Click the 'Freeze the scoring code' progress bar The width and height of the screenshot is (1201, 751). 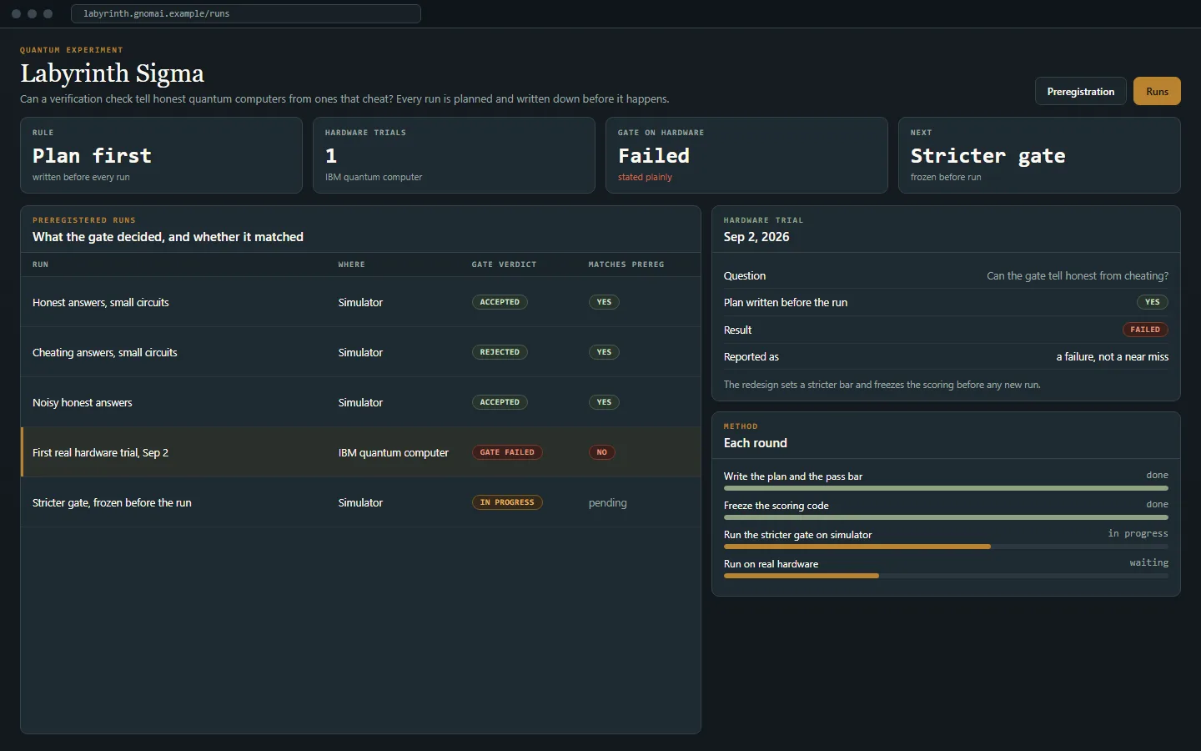pos(946,517)
